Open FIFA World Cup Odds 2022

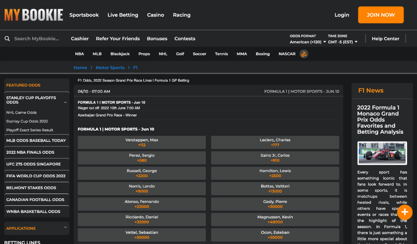point(37,176)
